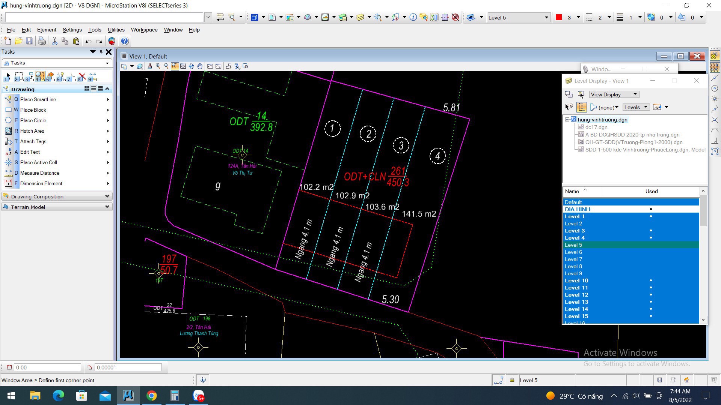Open the Utilities menu

(x=116, y=30)
